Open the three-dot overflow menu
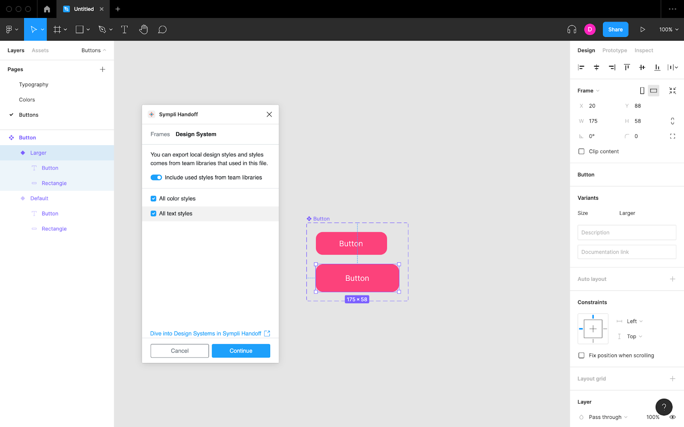The width and height of the screenshot is (684, 427). tap(672, 9)
